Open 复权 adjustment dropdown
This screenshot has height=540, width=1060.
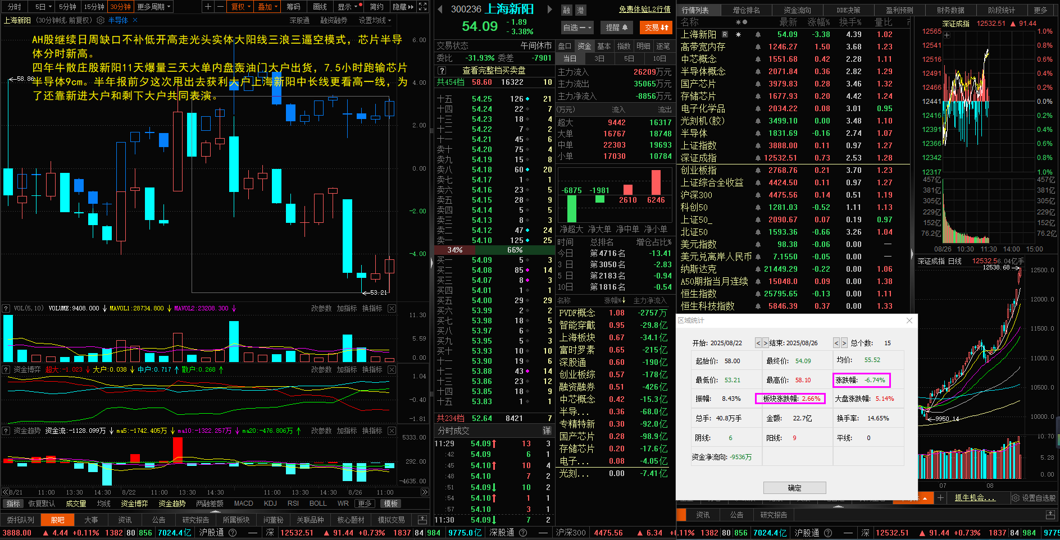coord(240,7)
